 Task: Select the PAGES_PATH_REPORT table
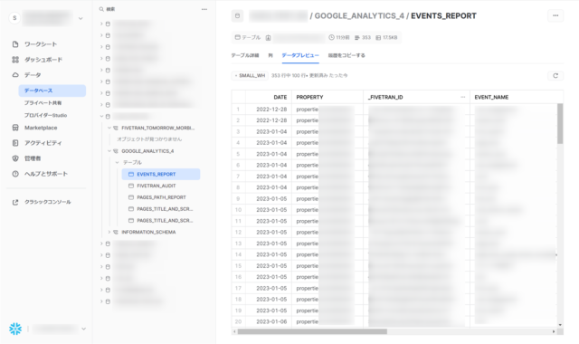click(161, 197)
